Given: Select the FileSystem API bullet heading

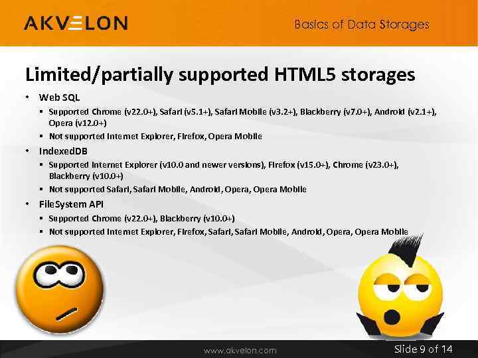Looking at the screenshot, I should pyautogui.click(x=71, y=204).
